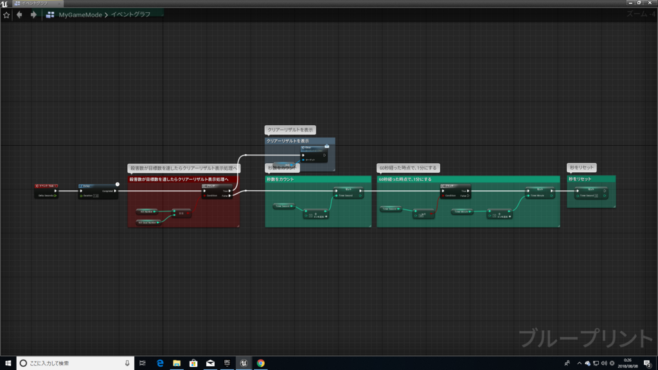Image resolution: width=658 pixels, height=370 pixels.
Task: Click Delta Seconds output pin on Event Tick
Action: point(55,195)
